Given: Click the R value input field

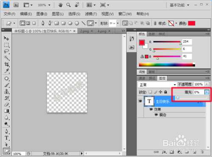Looking at the screenshot, I should point(187,41).
